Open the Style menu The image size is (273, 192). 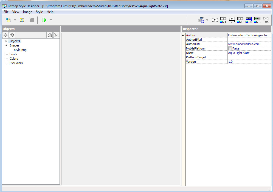(x=39, y=12)
